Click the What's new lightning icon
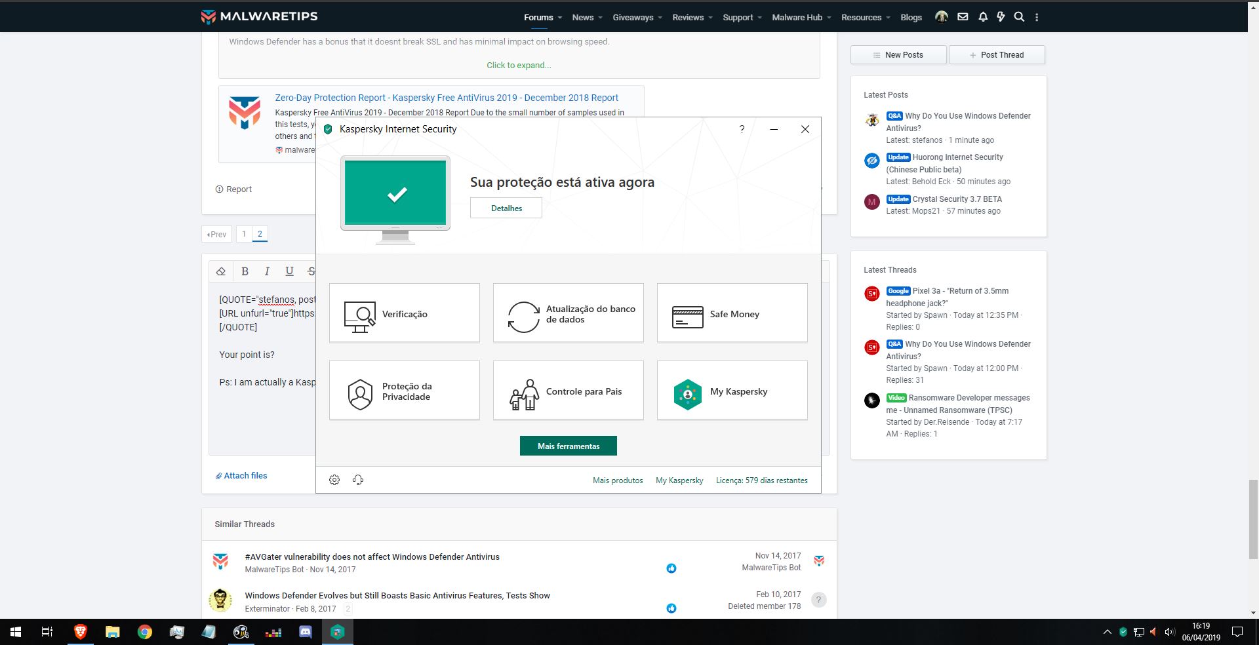Image resolution: width=1259 pixels, height=645 pixels. 1001,17
